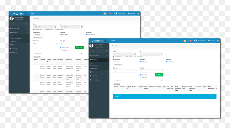Sort by Deadline column header in front window
This screenshot has width=230, height=128.
[x=199, y=87]
